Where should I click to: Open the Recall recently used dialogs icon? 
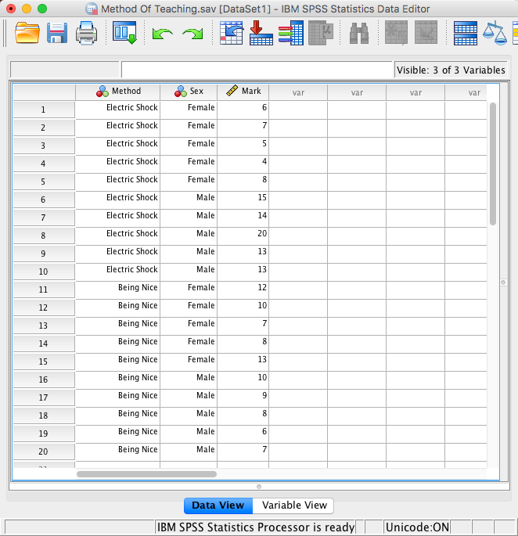(124, 33)
